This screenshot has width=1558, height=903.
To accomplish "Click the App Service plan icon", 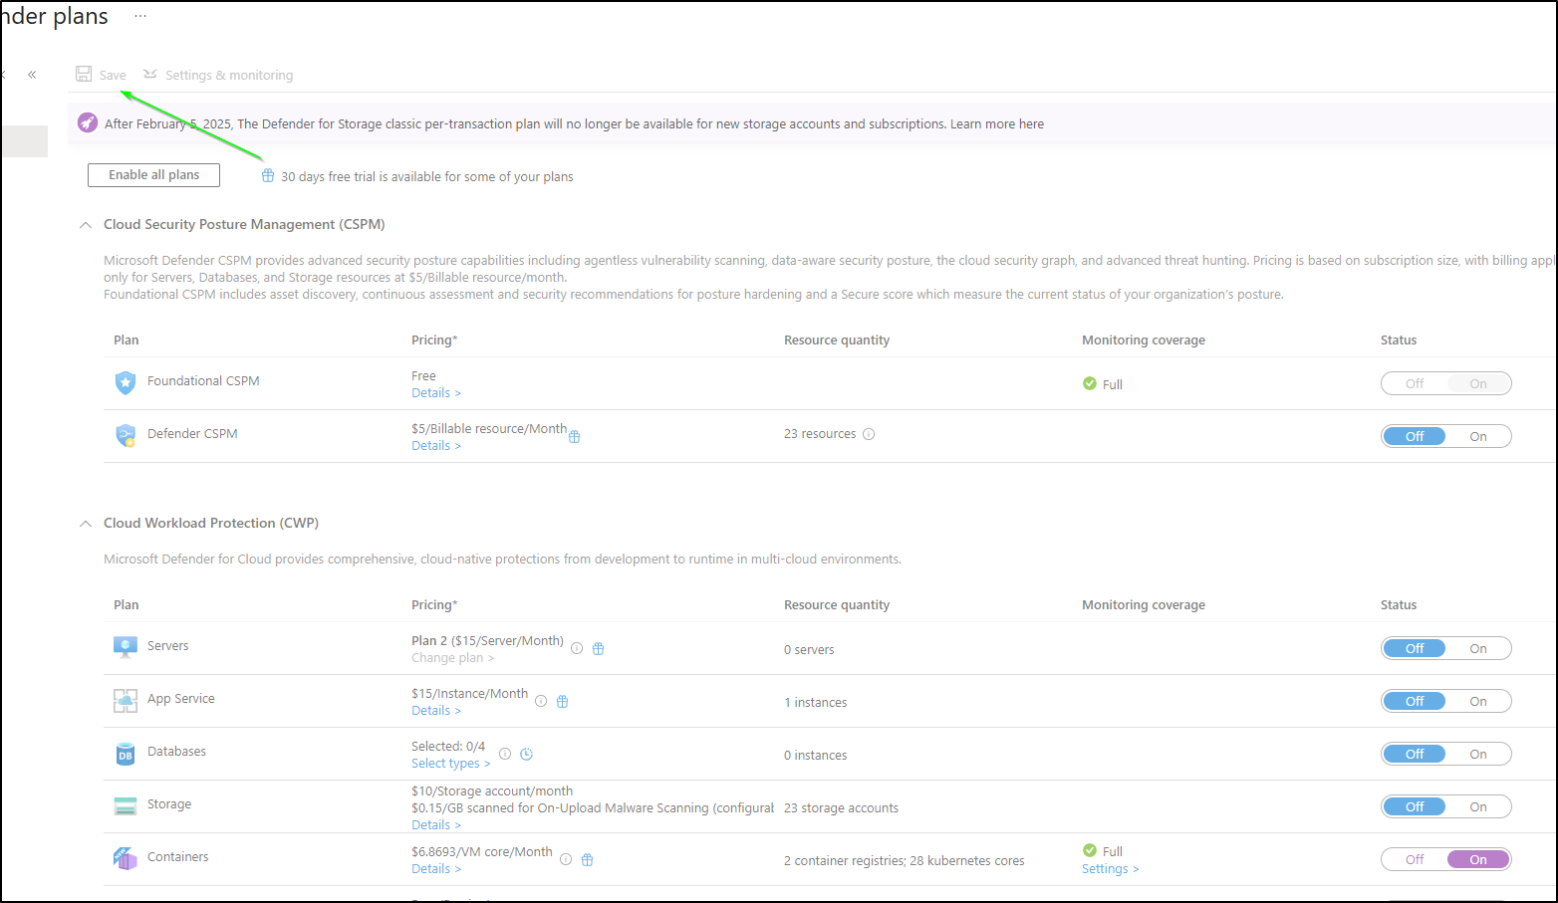I will click(x=126, y=700).
